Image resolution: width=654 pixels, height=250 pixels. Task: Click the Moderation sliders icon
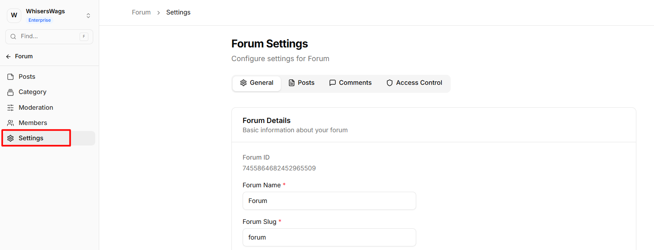(10, 108)
